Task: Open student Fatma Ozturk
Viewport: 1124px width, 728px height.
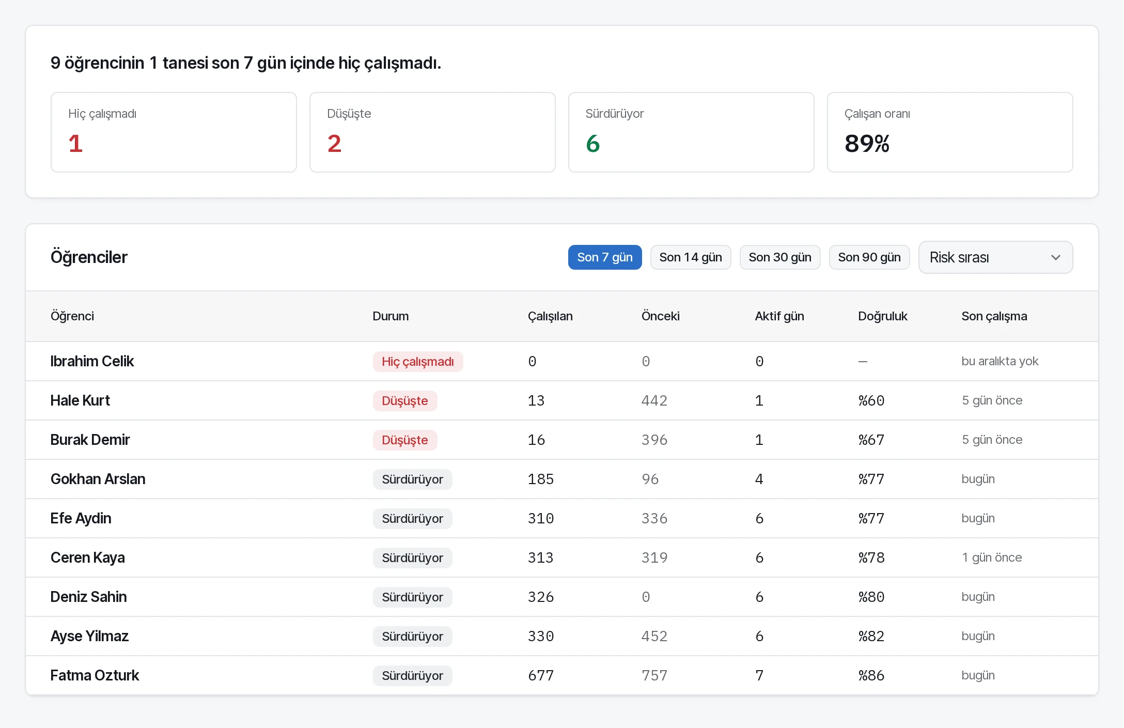Action: [x=95, y=675]
